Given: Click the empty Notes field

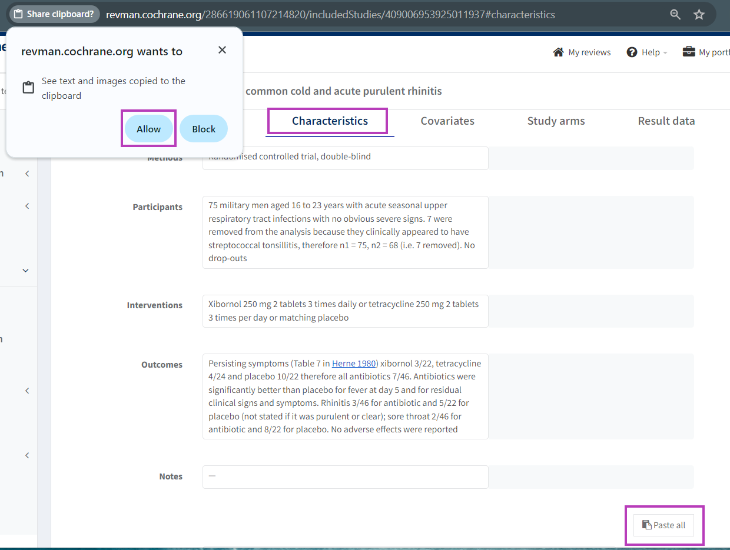Looking at the screenshot, I should [345, 476].
